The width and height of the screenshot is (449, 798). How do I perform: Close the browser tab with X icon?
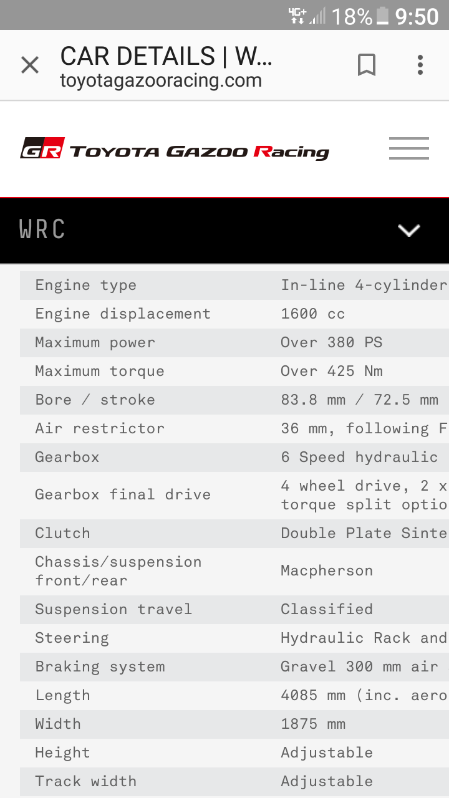pyautogui.click(x=30, y=65)
